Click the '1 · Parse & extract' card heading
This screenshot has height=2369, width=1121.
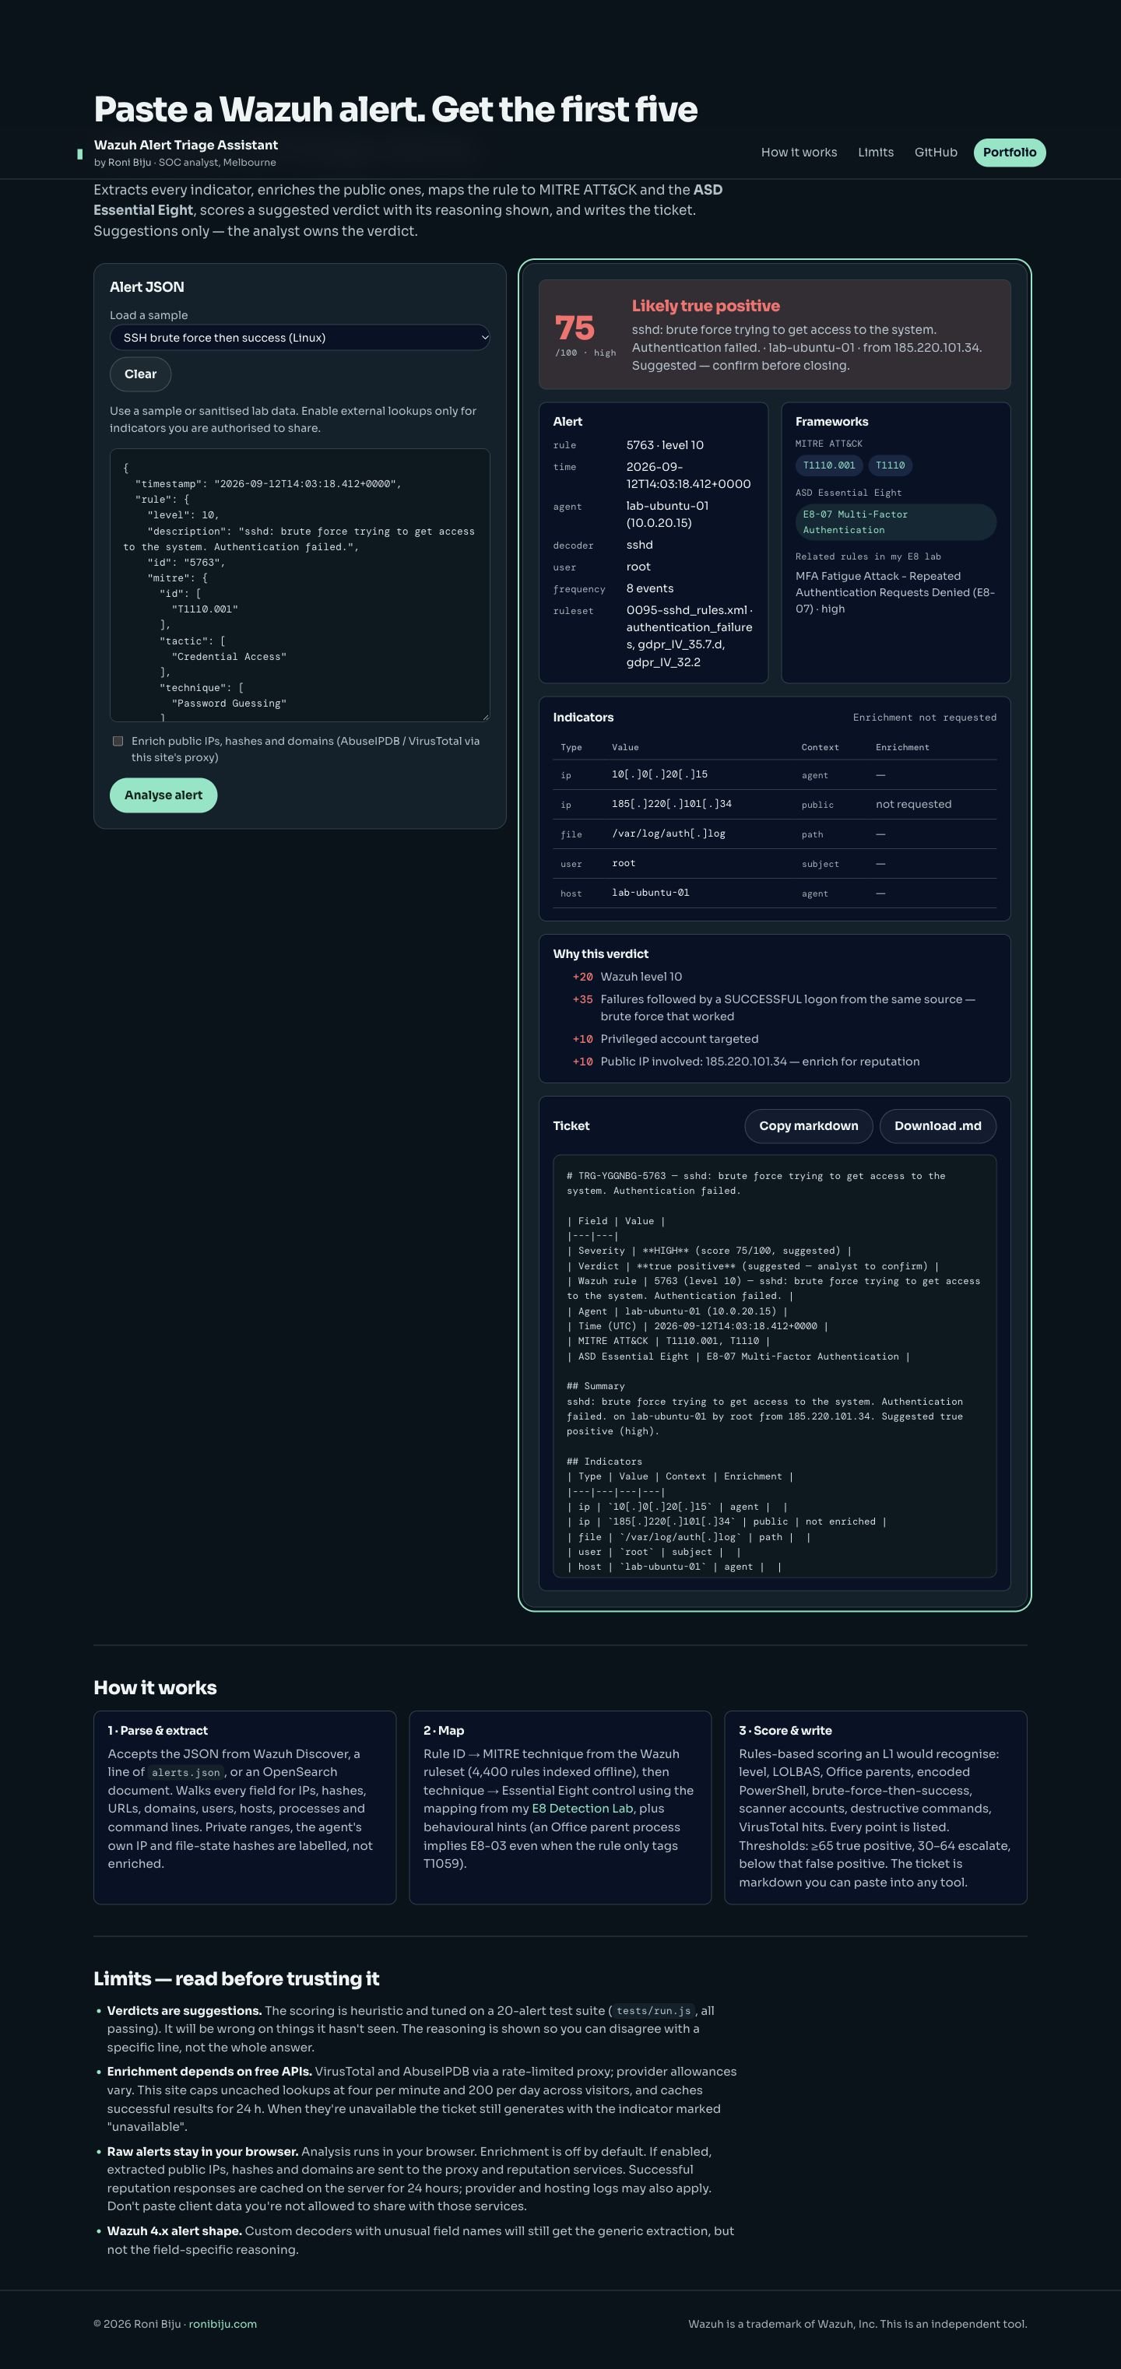tap(157, 1731)
